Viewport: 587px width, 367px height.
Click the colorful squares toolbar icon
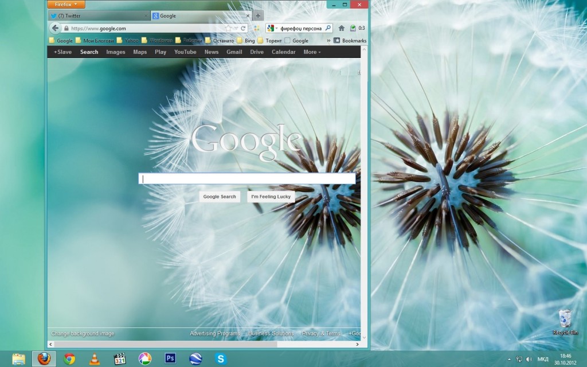tap(256, 28)
